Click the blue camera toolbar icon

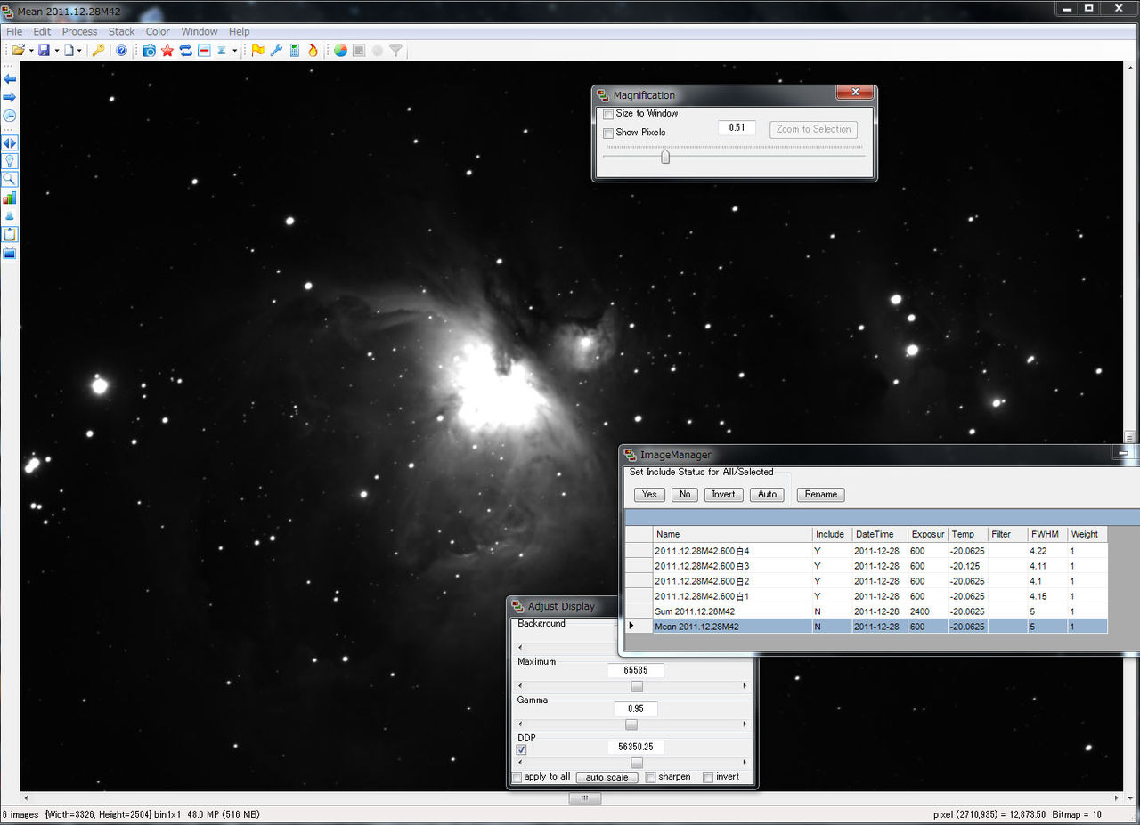coord(149,51)
